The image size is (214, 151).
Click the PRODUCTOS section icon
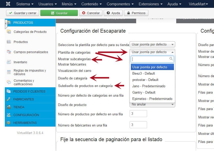pyautogui.click(x=9, y=23)
